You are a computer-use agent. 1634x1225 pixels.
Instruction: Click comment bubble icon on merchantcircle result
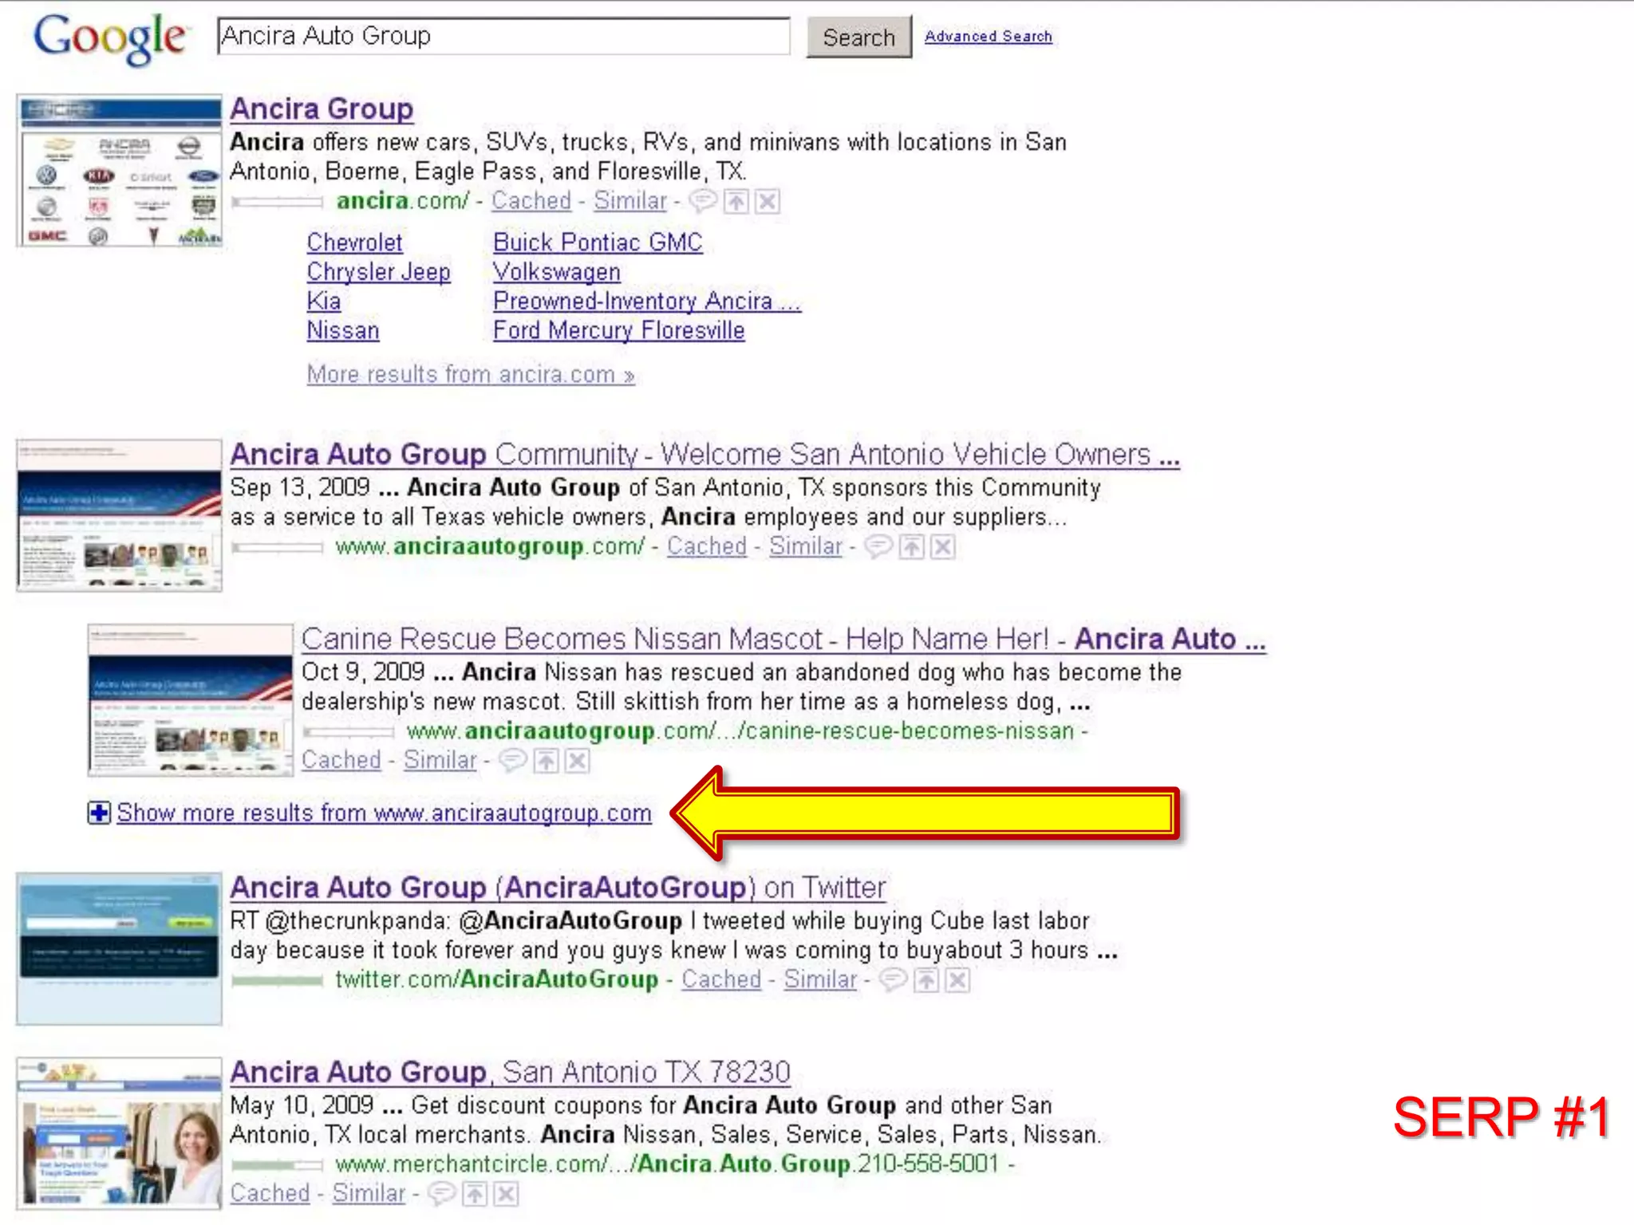point(441,1193)
